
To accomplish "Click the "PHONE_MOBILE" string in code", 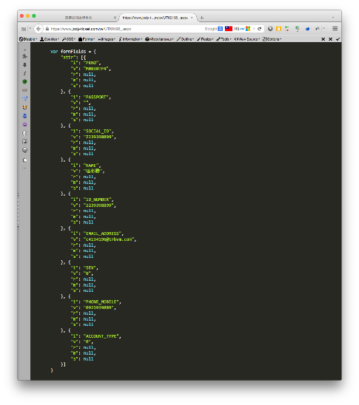I will click(x=101, y=302).
